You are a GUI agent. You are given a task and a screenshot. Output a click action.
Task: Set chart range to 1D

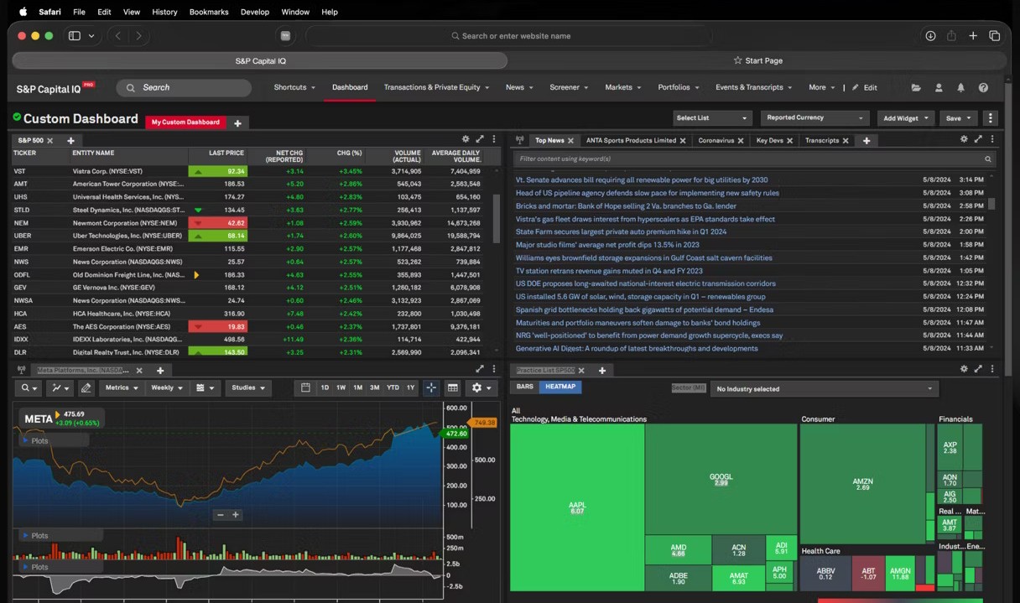point(325,387)
